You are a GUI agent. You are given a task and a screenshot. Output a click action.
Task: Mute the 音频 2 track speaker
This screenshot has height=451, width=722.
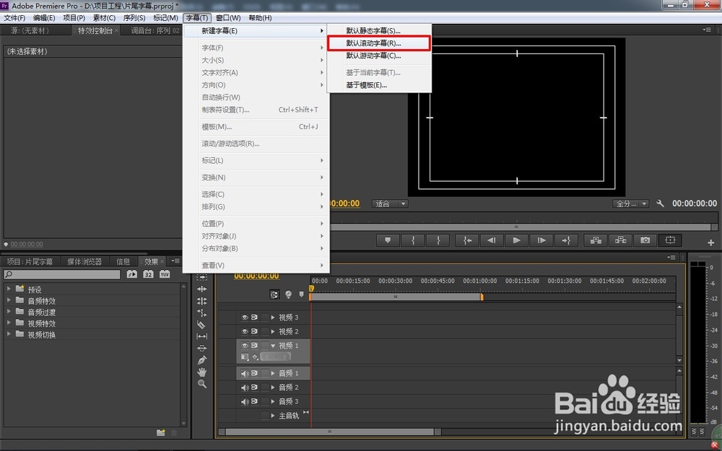pyautogui.click(x=245, y=387)
